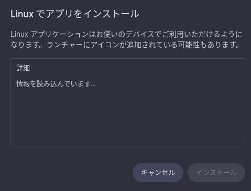This screenshot has width=251, height=191.
Task: Click the greyed-out インストール button
Action: (216, 173)
